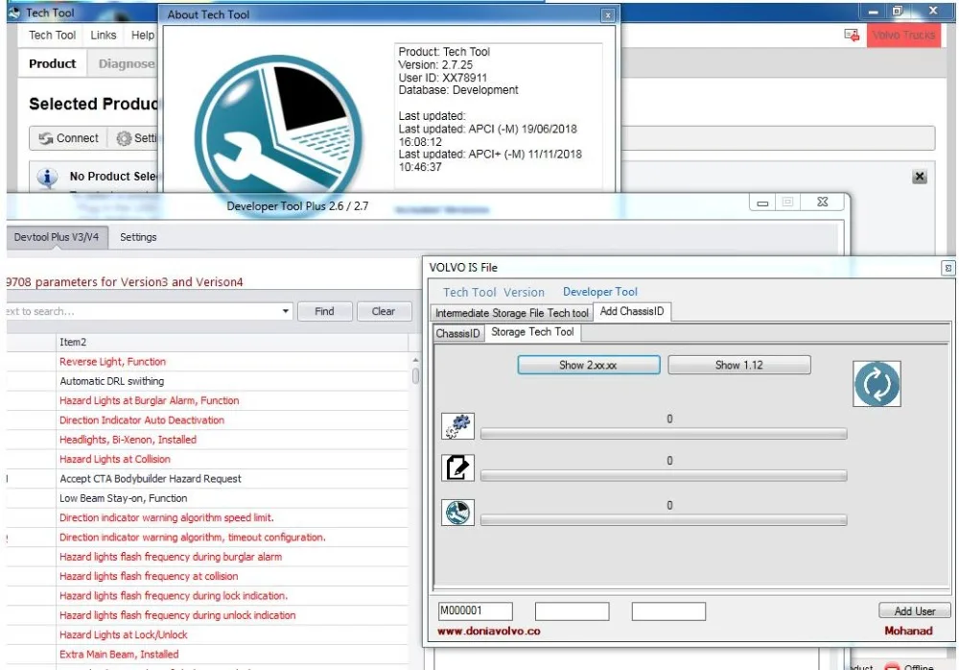
Task: Click the edit document icon beside second progress bar
Action: [457, 467]
